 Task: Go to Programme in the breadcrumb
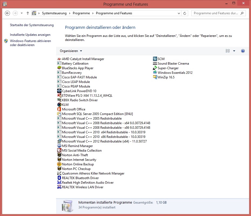click(81, 13)
